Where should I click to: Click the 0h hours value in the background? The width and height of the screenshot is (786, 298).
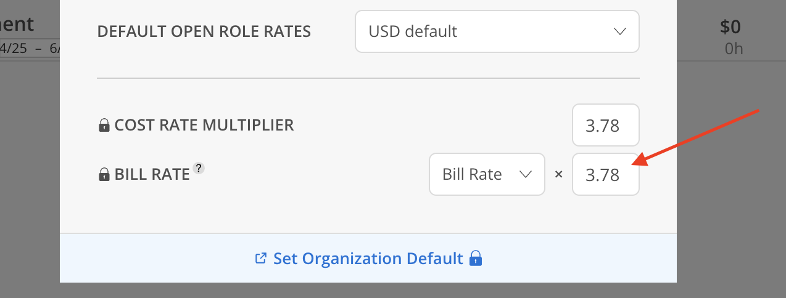(x=734, y=49)
